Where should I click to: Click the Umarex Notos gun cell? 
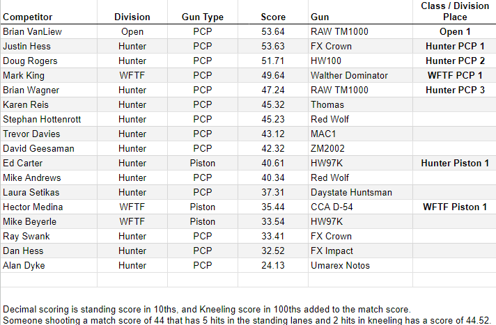coord(361,266)
